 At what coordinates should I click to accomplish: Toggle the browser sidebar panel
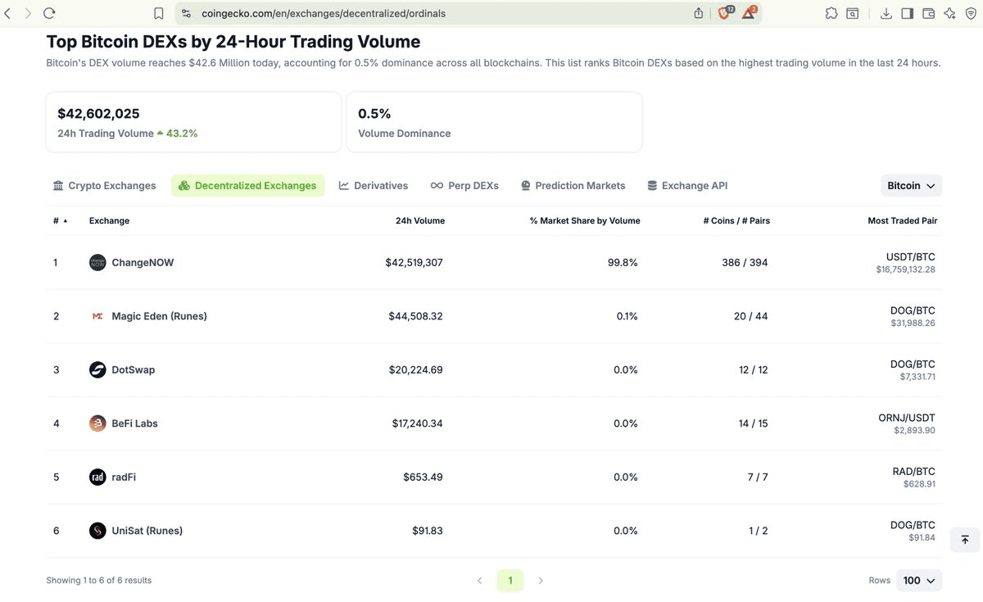click(907, 13)
